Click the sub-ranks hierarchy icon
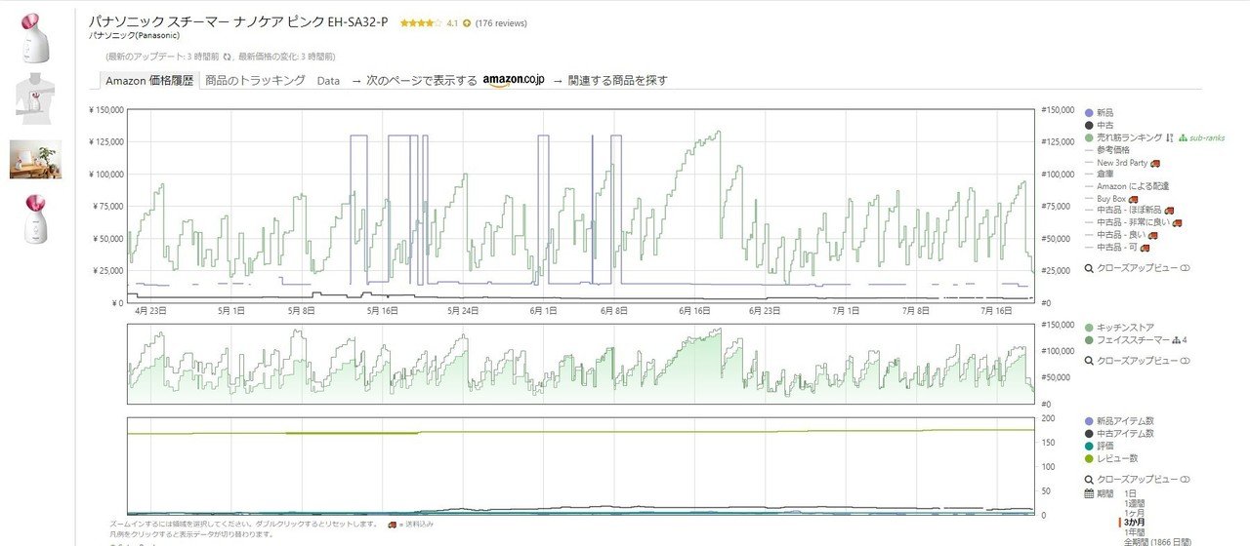 1183,137
